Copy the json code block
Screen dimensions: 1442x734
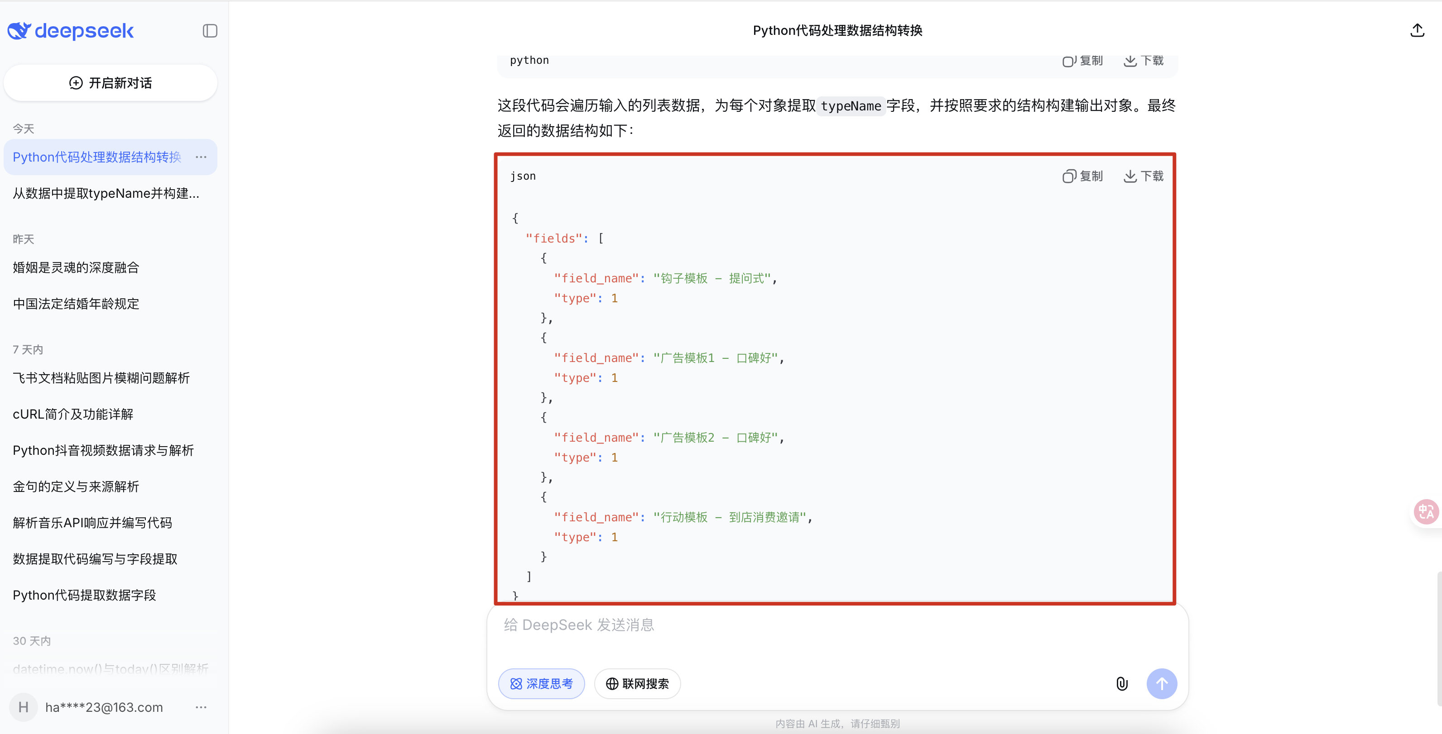tap(1082, 176)
